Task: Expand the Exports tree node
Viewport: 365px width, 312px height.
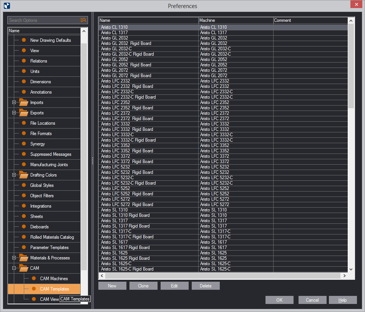Action: (14, 113)
